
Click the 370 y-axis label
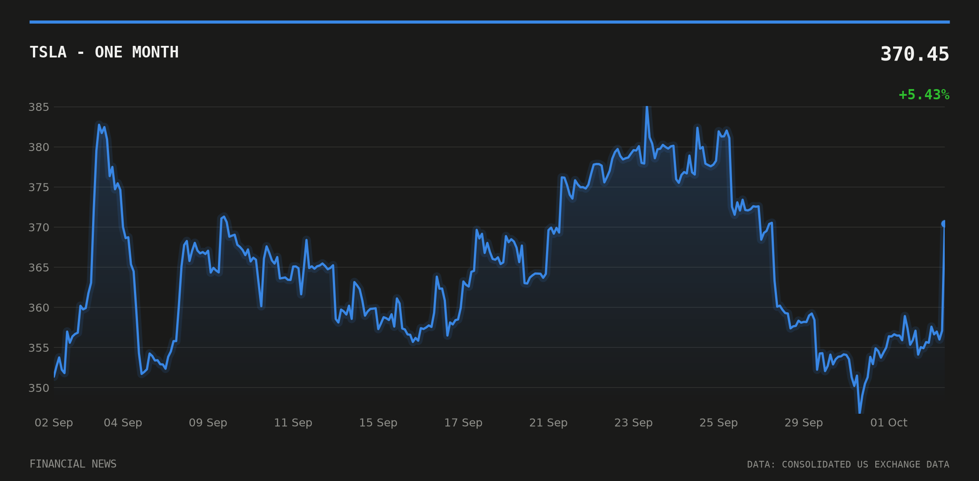[39, 227]
